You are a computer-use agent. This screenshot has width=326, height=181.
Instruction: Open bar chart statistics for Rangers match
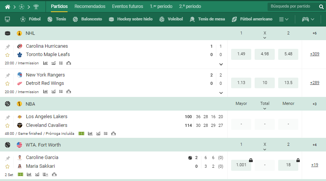pyautogui.click(x=45, y=91)
